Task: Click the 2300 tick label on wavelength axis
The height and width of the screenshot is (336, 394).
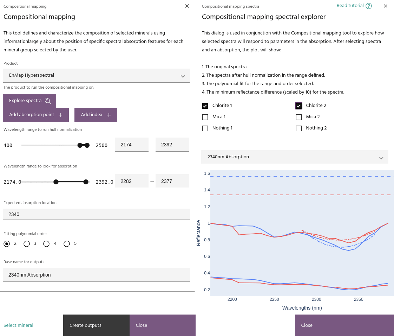Action: click(316, 299)
